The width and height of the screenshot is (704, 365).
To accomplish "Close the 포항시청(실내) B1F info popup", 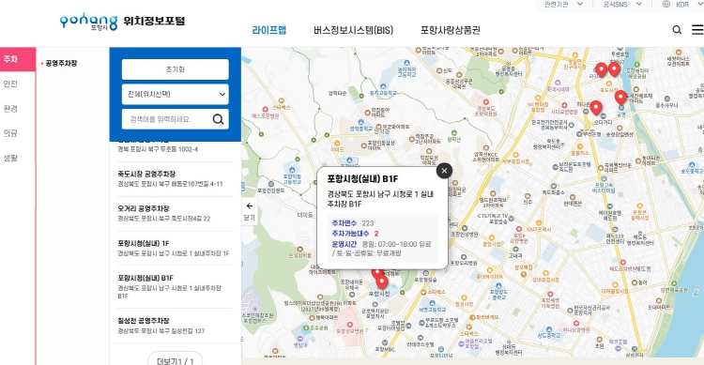I will pyautogui.click(x=444, y=171).
